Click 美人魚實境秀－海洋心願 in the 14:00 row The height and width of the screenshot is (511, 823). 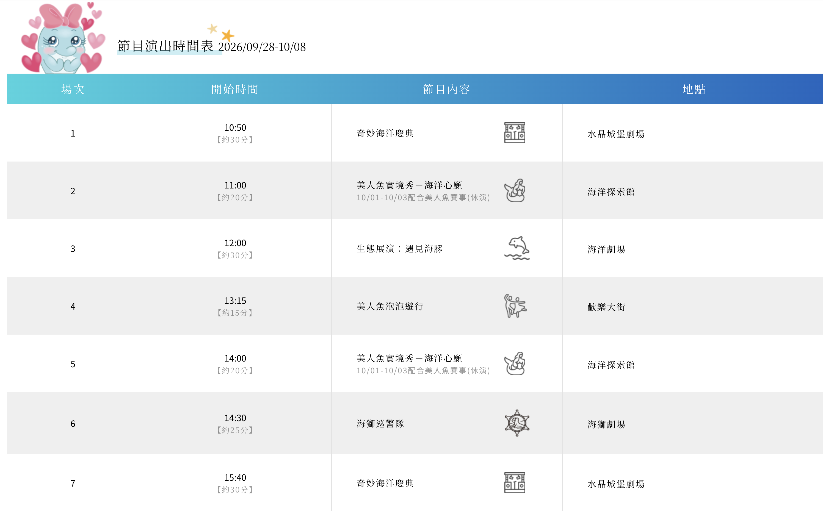click(410, 358)
